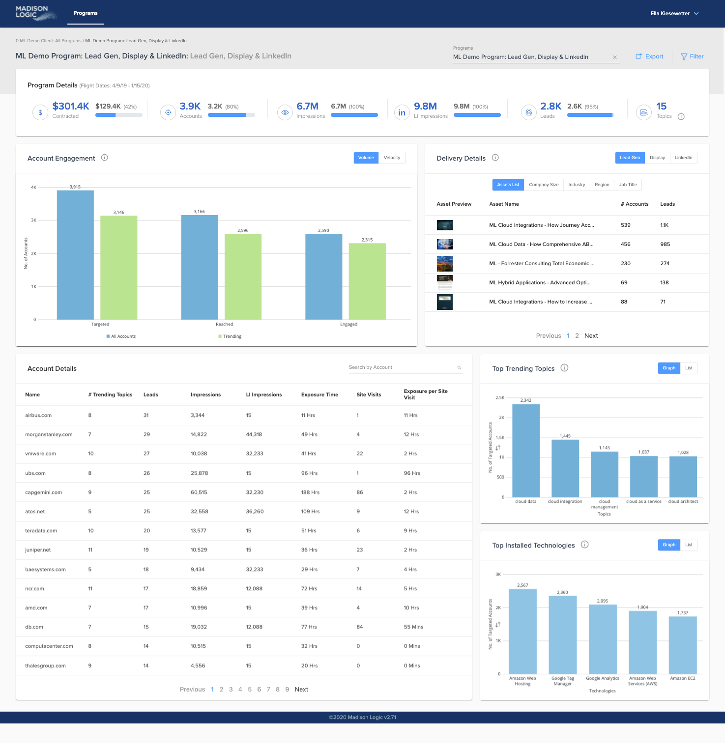This screenshot has height=743, width=725.
Task: Click the search magnifier in Account Details
Action: click(x=460, y=367)
